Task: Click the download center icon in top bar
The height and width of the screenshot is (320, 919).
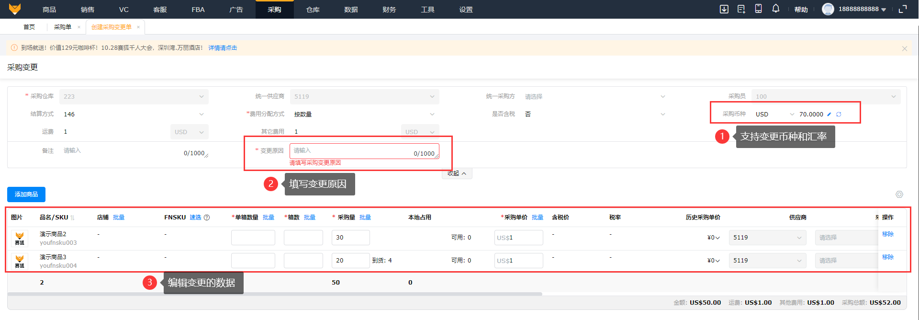Action: coord(724,9)
